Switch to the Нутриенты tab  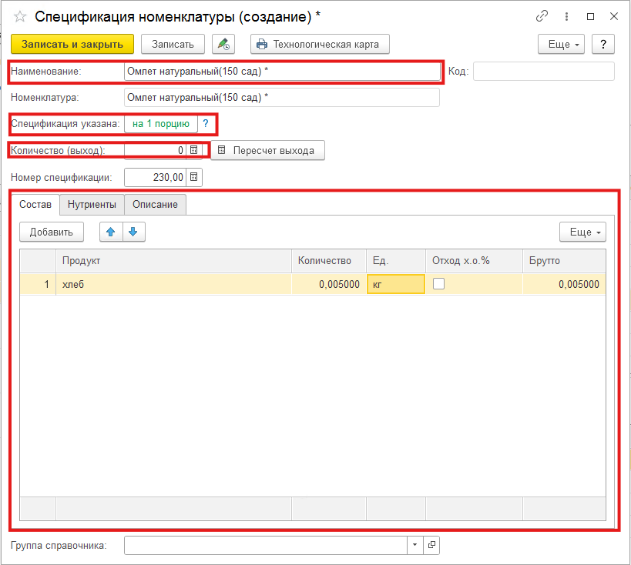92,204
